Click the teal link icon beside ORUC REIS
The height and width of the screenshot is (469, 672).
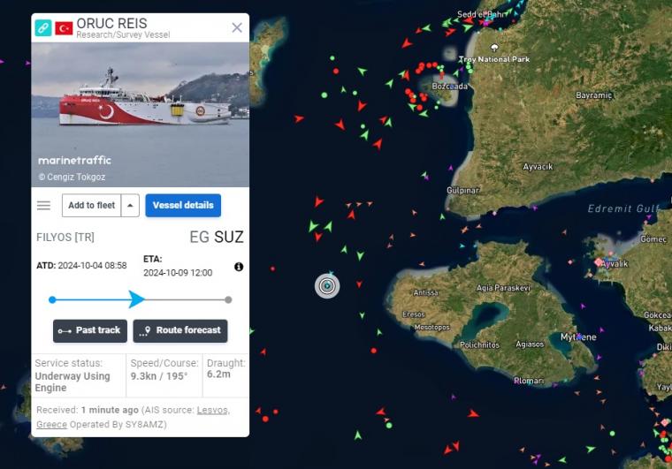pos(43,27)
